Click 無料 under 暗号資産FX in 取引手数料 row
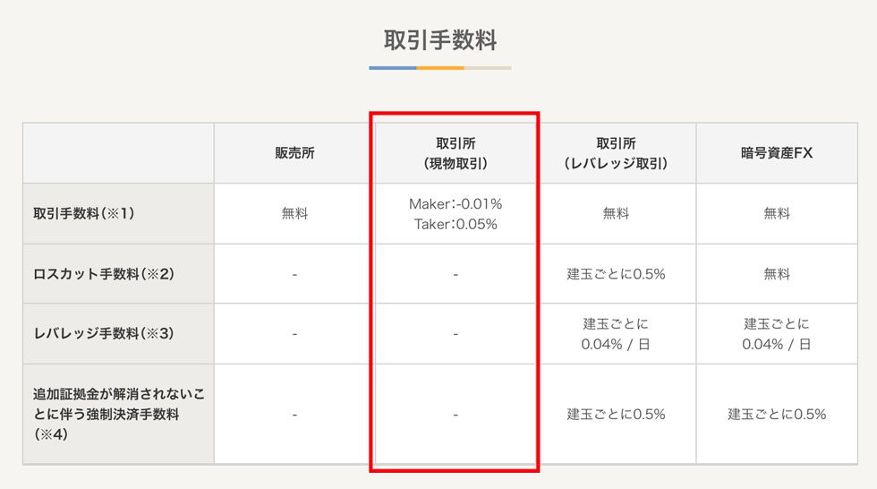The height and width of the screenshot is (489, 877). [x=777, y=214]
